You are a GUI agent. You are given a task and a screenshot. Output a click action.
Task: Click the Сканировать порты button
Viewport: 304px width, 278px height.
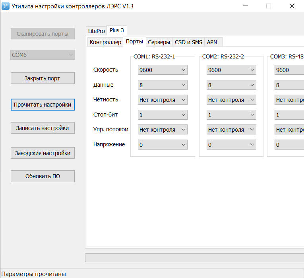43,34
